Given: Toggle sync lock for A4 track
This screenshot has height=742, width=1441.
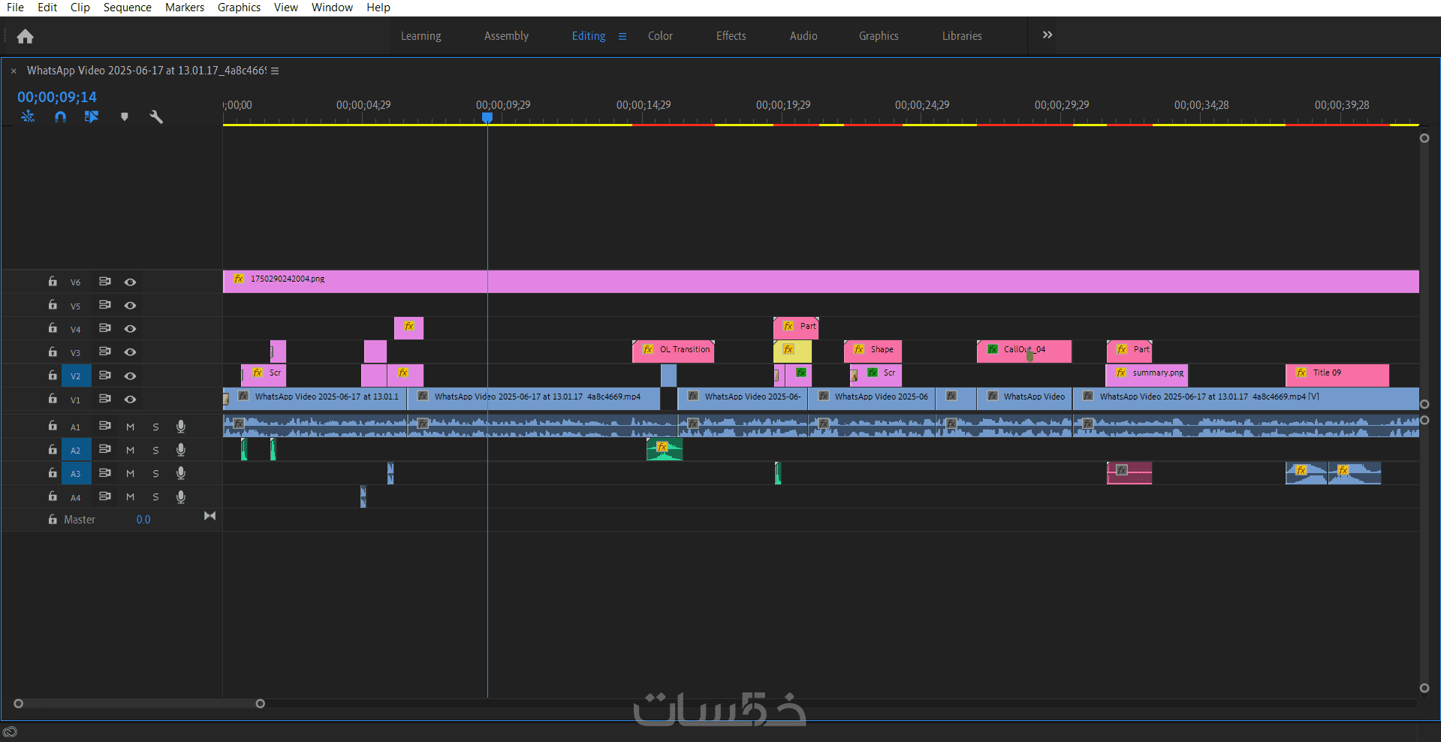Looking at the screenshot, I should [x=105, y=496].
